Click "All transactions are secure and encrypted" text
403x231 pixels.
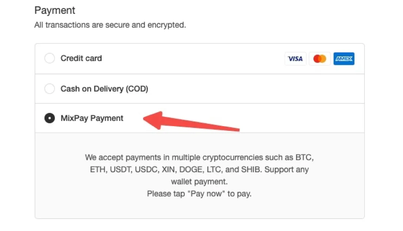tap(110, 25)
